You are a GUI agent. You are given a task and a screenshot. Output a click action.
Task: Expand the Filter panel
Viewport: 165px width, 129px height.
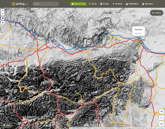click(6, 125)
